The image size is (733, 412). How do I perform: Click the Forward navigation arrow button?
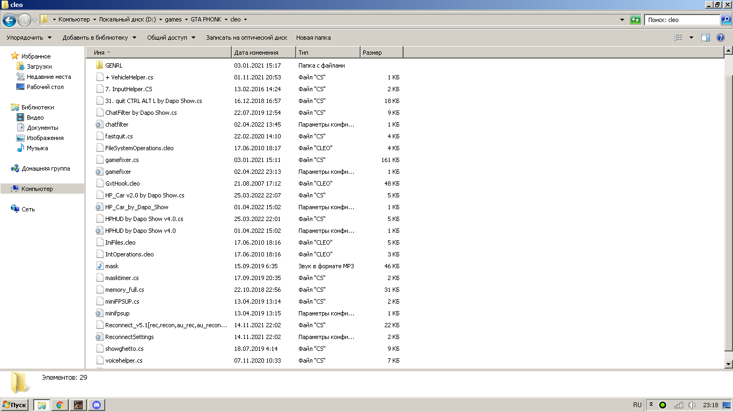click(x=24, y=20)
